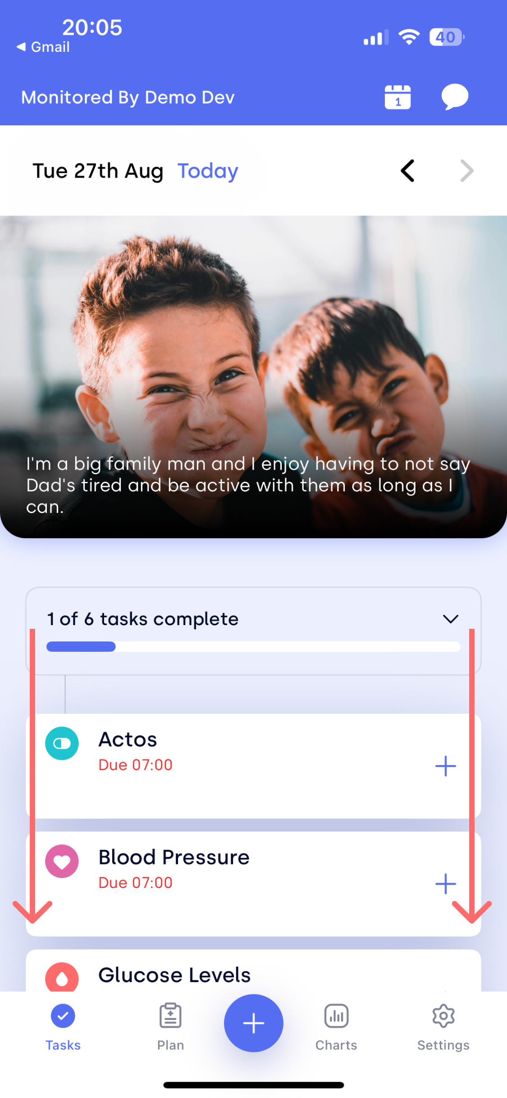The image size is (507, 1098).
Task: Select the Tasks checkmark tab
Action: pyautogui.click(x=63, y=1016)
